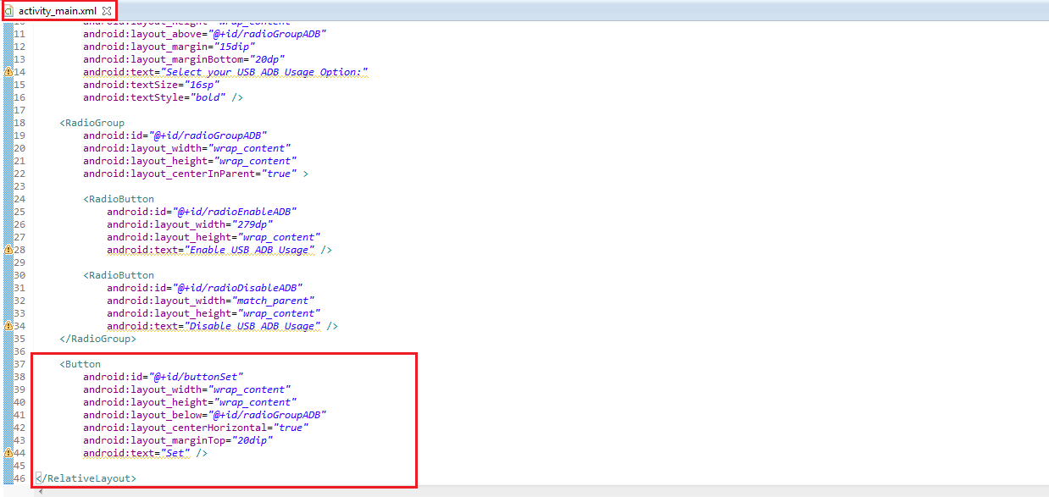Click the warning marker on line 44

tap(8, 453)
